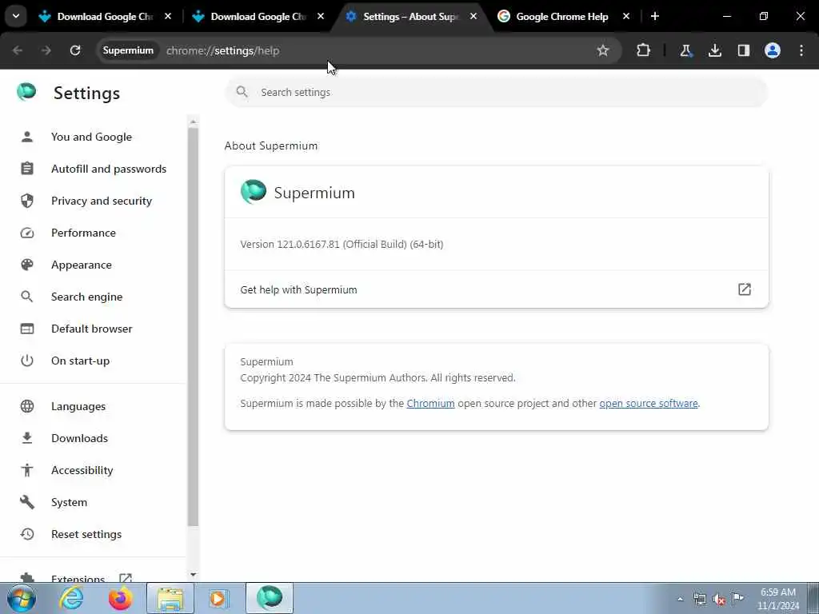Open the Windows Start menu

pos(22,598)
